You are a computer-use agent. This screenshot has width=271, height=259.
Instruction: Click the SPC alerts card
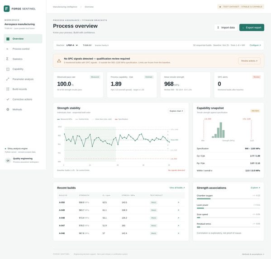pos(239,85)
